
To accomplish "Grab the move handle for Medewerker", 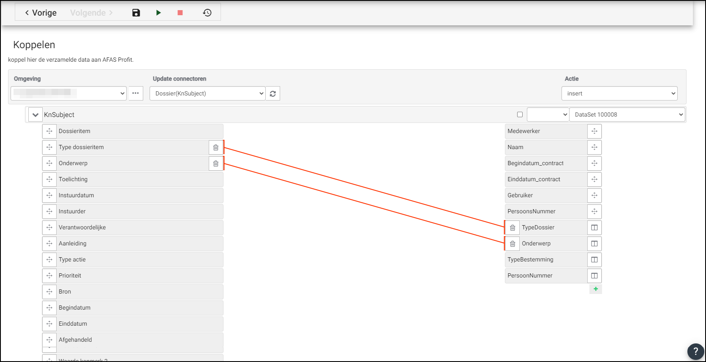I will coord(594,131).
